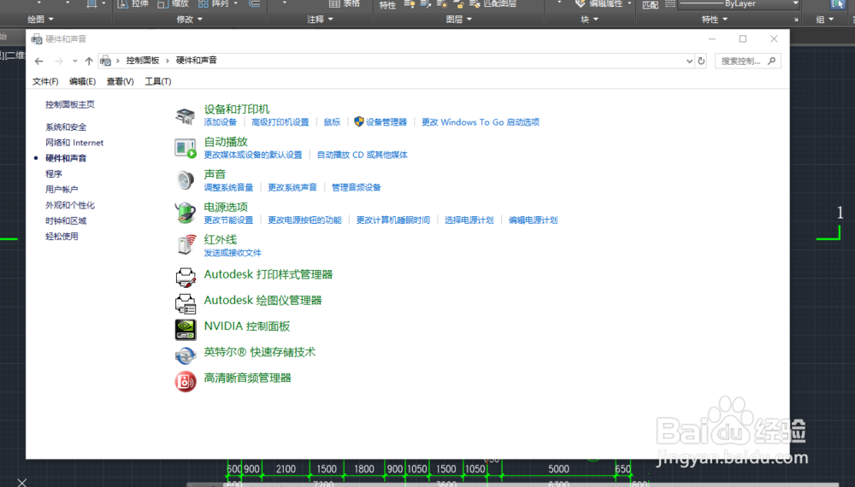Click 更改 Windows To Go 启动选项

[481, 122]
